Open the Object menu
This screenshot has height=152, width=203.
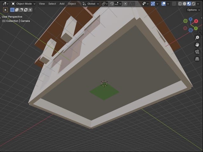tap(72, 4)
